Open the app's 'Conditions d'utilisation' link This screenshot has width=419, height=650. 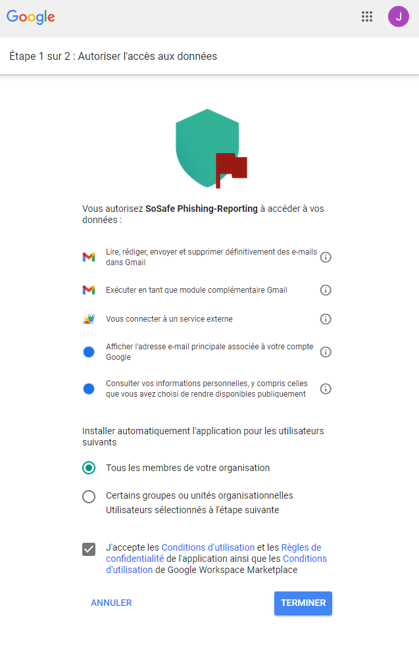208,547
